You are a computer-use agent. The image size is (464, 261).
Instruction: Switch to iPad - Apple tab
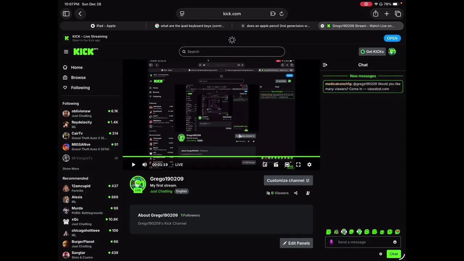click(103, 26)
